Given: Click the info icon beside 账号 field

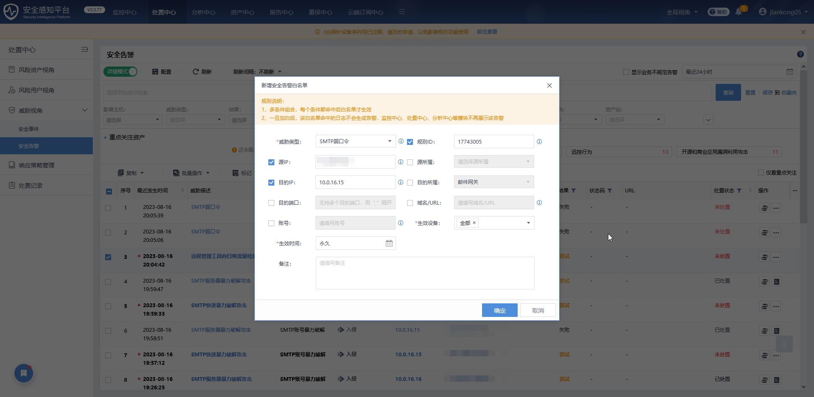Looking at the screenshot, I should coord(401,223).
